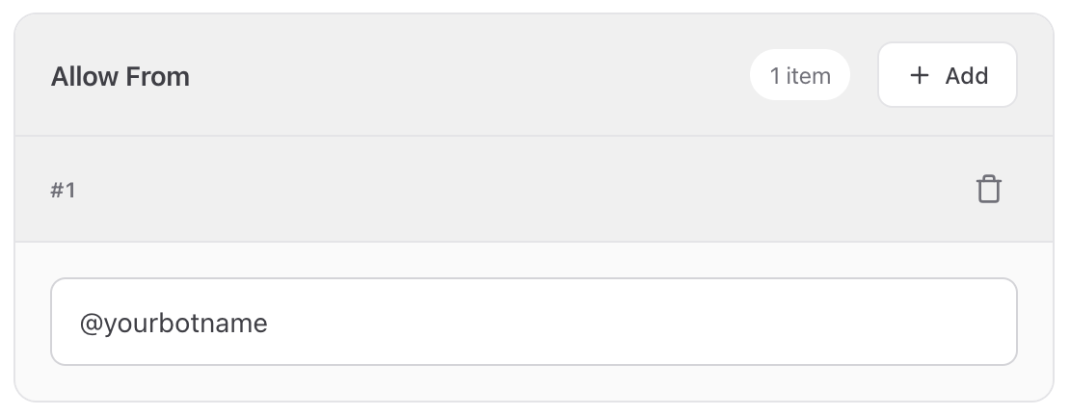The width and height of the screenshot is (1070, 416).
Task: Click the plus icon in Add button
Action: [920, 75]
